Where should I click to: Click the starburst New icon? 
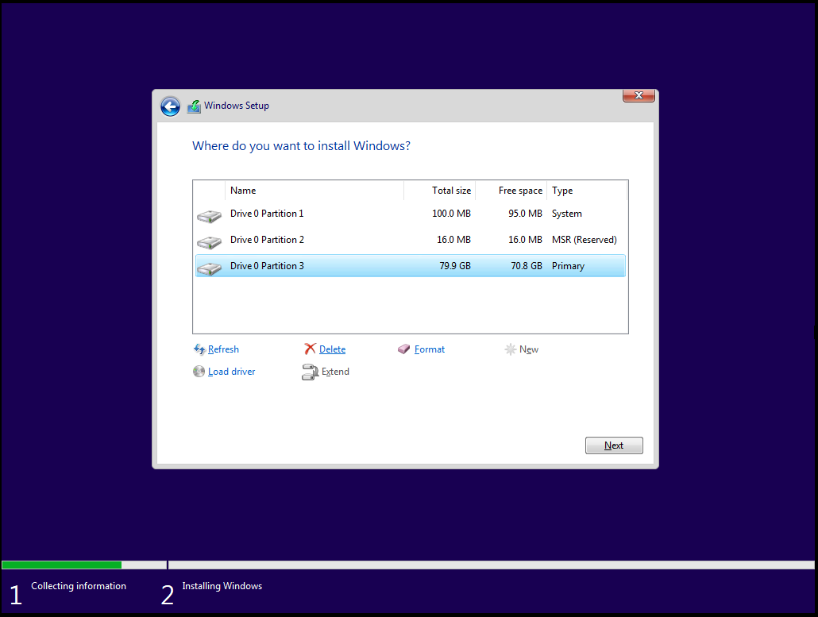click(510, 349)
